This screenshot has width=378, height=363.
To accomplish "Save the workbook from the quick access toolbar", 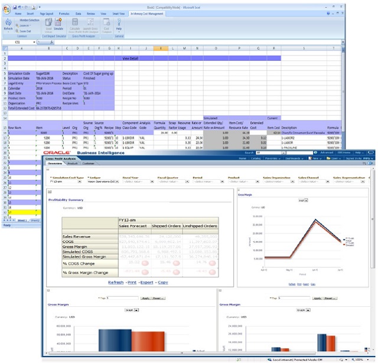I will [x=15, y=8].
